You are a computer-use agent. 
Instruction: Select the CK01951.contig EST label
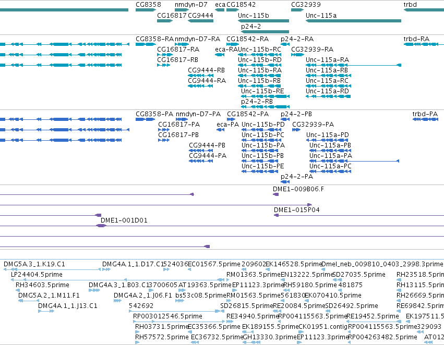323,327
